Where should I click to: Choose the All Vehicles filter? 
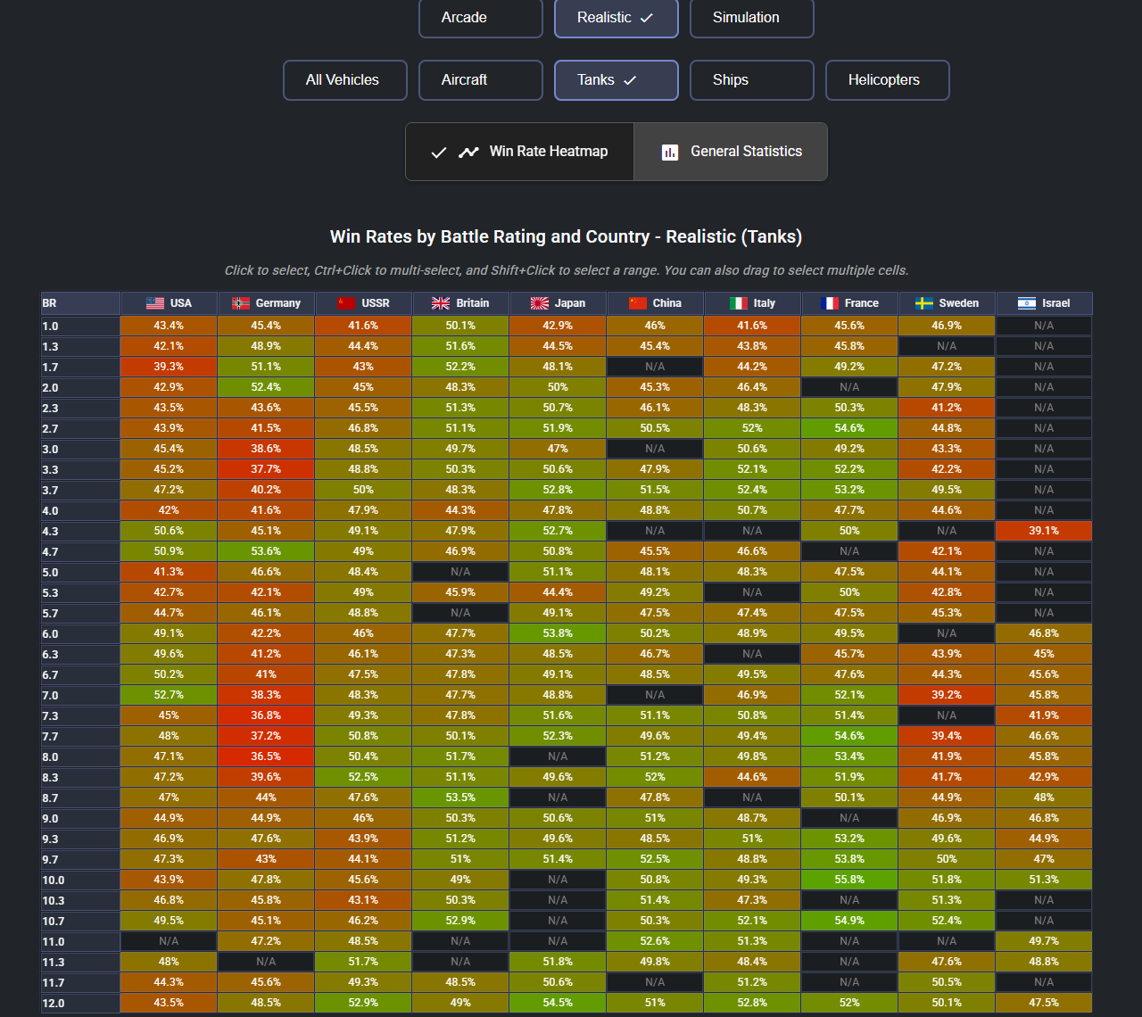[x=345, y=80]
